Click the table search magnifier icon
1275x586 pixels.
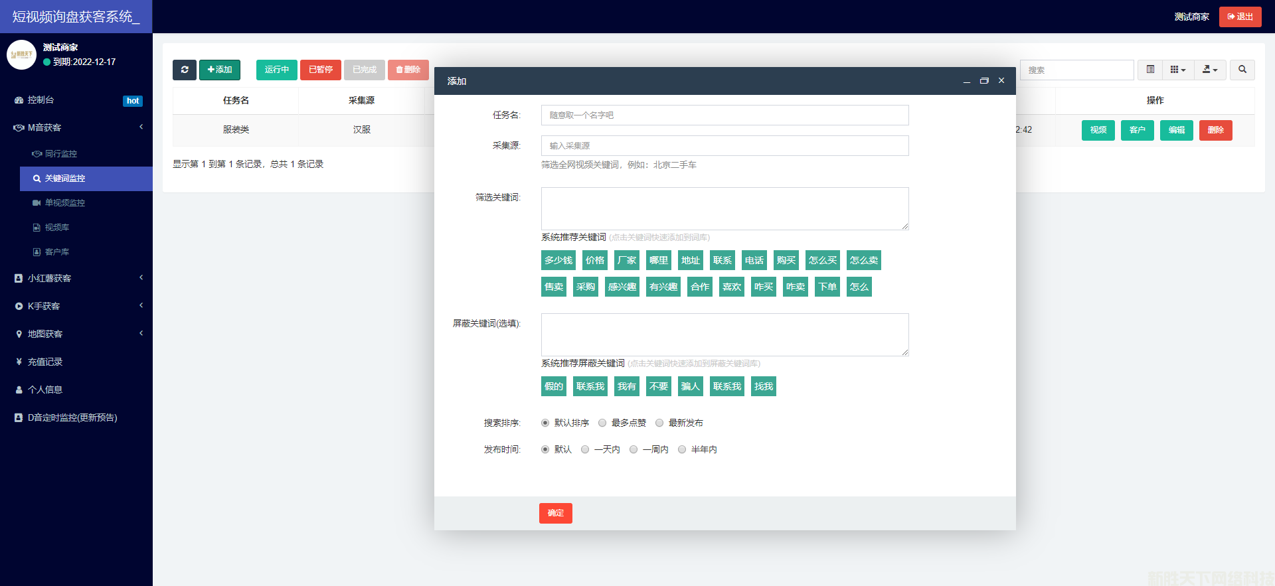[x=1242, y=70]
